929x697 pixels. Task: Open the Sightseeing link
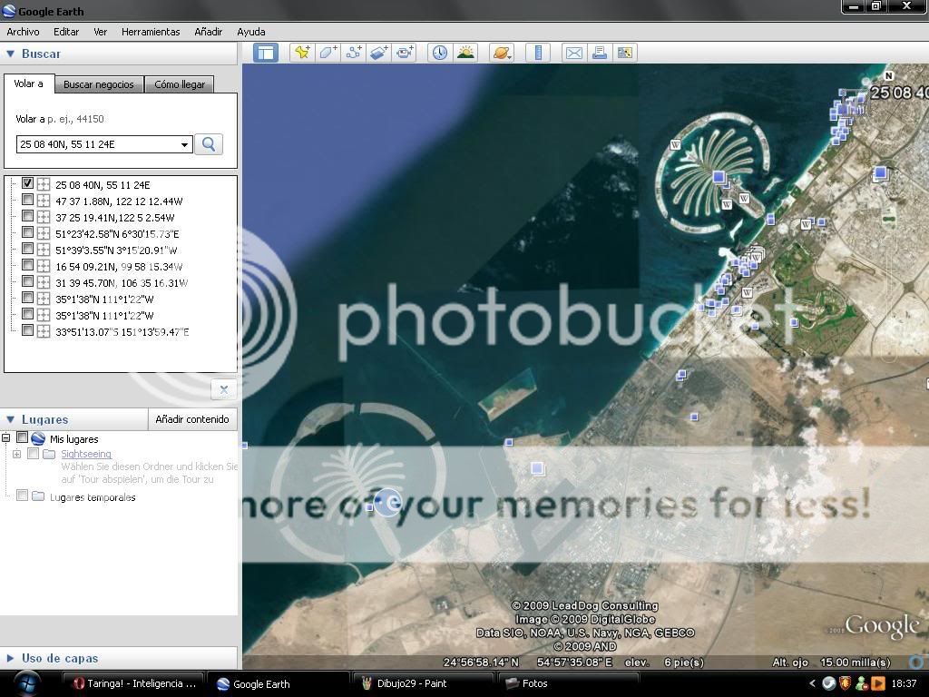(86, 454)
